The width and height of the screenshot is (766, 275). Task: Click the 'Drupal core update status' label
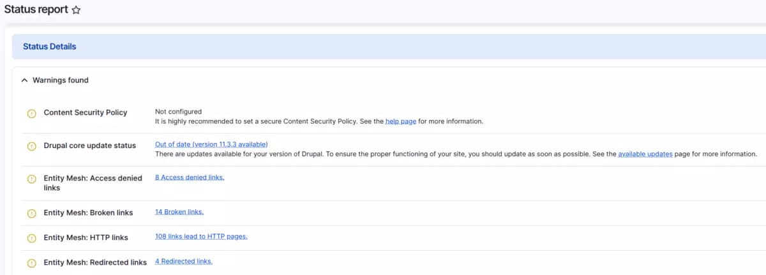pos(89,145)
